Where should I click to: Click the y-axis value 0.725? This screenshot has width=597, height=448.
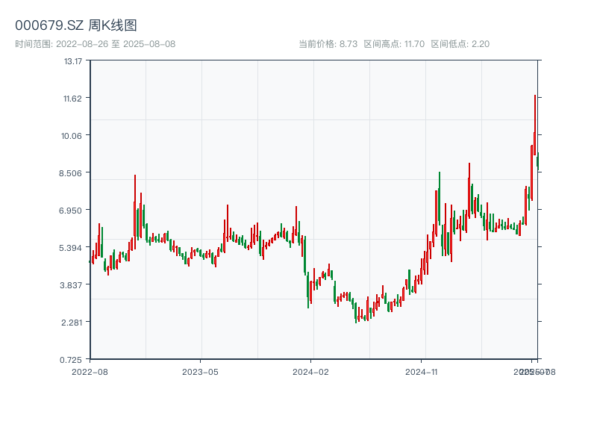pos(70,360)
